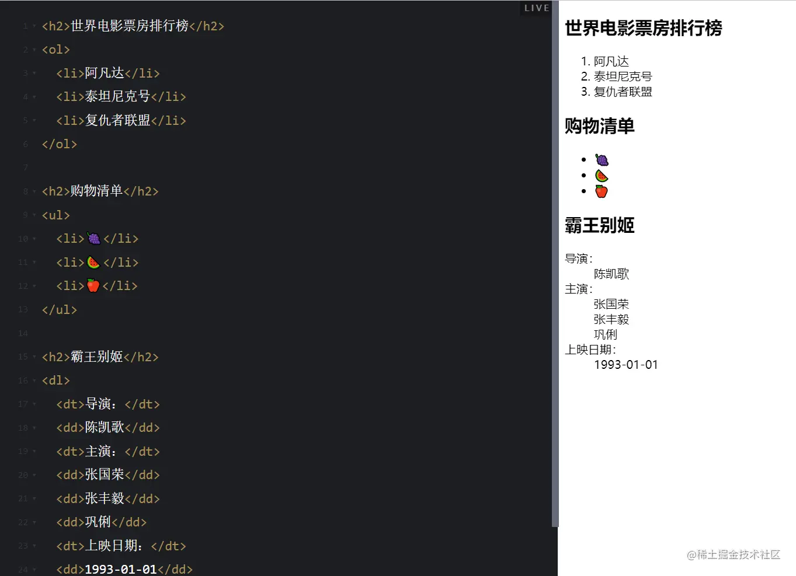The height and width of the screenshot is (576, 796).
Task: Click the <dt>主演：code line
Action: (108, 452)
